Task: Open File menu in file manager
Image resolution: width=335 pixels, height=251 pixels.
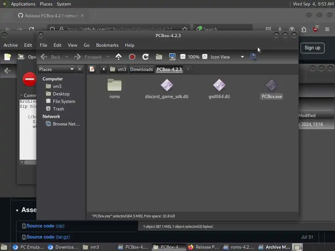Action: 44,45
